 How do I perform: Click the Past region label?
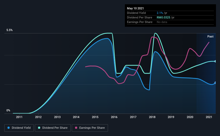210,36
